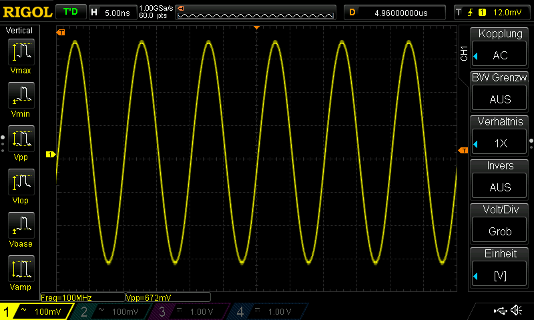Click the page dots left of the measure menu

(x=3, y=143)
